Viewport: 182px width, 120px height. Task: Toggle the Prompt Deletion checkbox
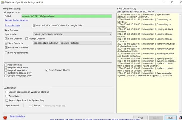coord(27,39)
